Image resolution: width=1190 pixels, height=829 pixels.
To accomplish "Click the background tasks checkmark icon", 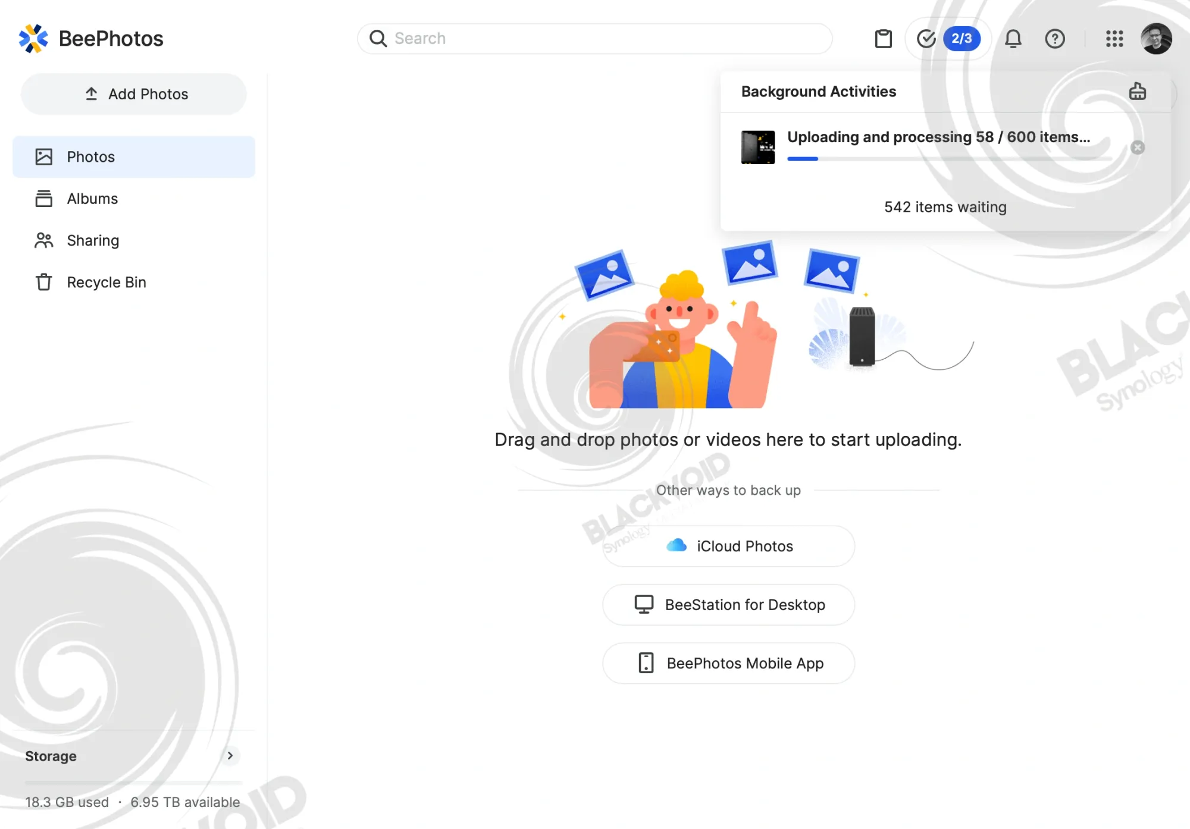I will pyautogui.click(x=926, y=39).
